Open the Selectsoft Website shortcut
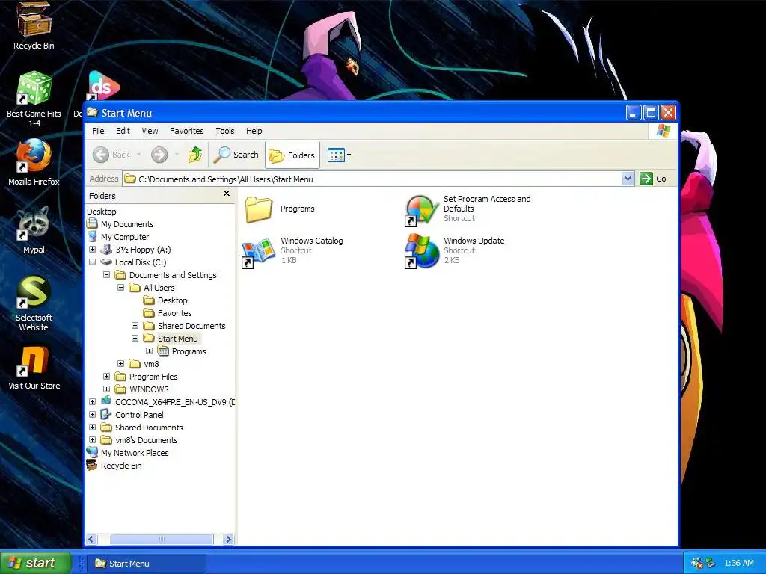 (34, 303)
